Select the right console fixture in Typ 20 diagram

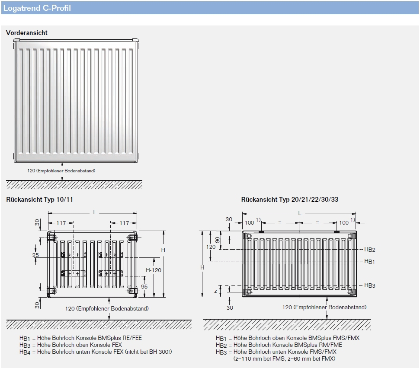click(349, 235)
